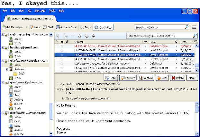Viewport: 200px width, 137px height.
Task: Open the Get Messages dropdown arrow
Action: click(x=26, y=27)
